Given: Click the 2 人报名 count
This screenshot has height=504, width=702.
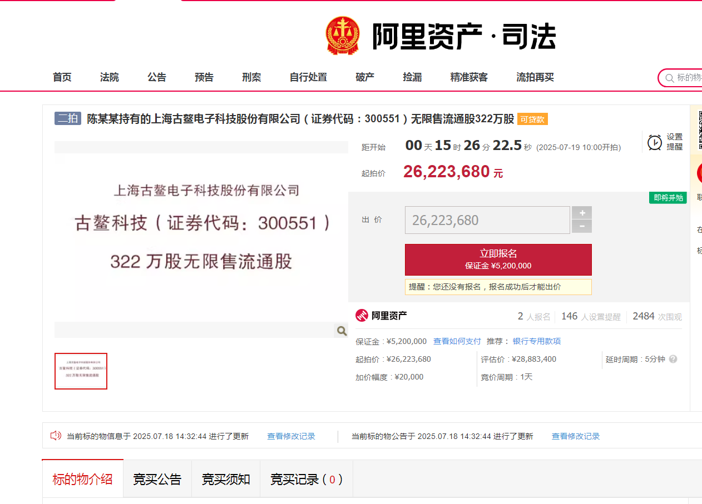Looking at the screenshot, I should (x=534, y=316).
